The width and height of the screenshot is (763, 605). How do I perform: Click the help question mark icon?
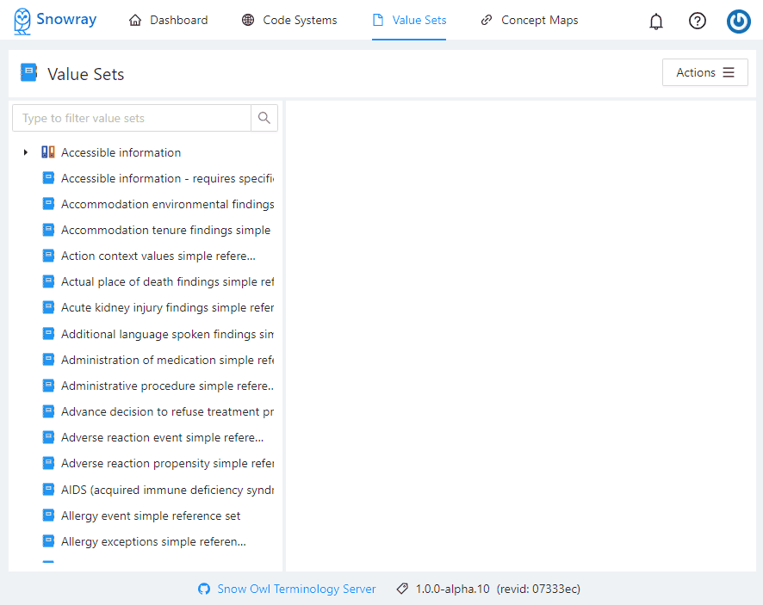click(698, 21)
